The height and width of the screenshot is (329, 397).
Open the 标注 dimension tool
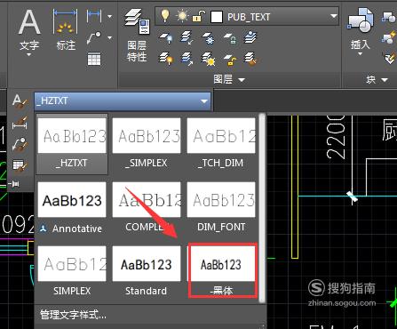pyautogui.click(x=66, y=29)
